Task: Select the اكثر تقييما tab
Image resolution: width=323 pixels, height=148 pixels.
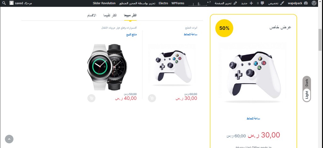Action: point(110,15)
